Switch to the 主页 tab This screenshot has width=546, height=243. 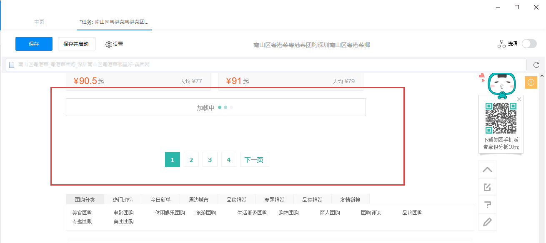tap(39, 22)
